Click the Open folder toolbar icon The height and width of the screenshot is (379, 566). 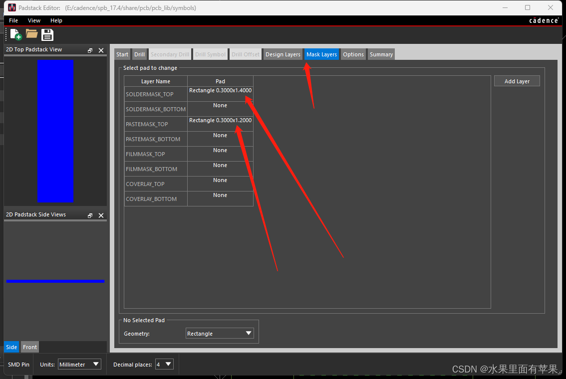point(32,34)
